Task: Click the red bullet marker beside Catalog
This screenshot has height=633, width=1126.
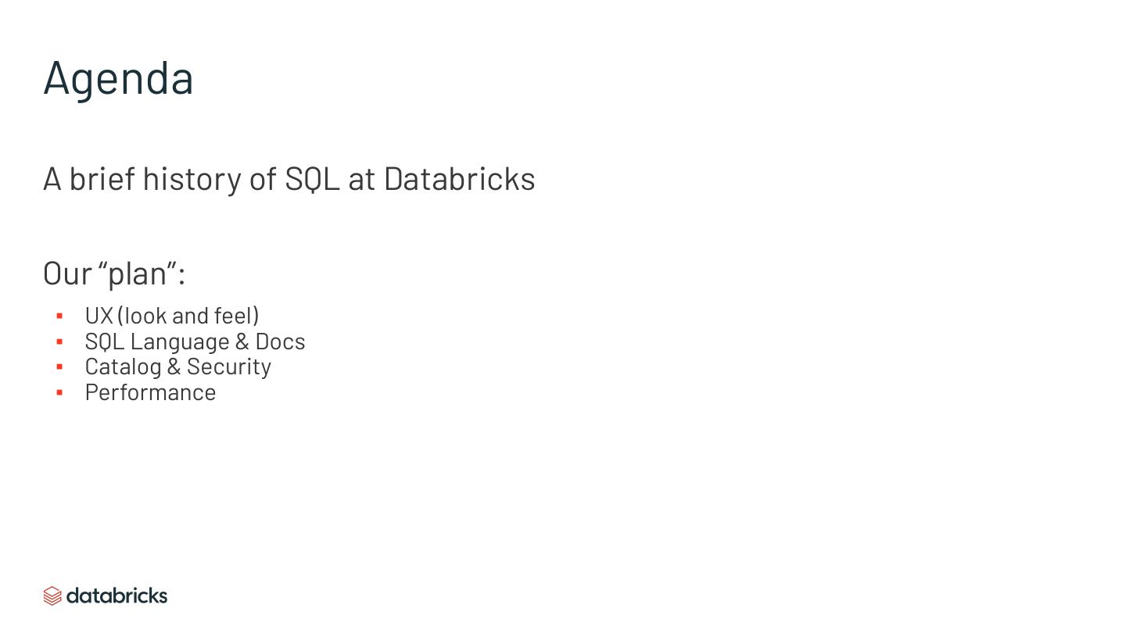Action: (x=59, y=367)
